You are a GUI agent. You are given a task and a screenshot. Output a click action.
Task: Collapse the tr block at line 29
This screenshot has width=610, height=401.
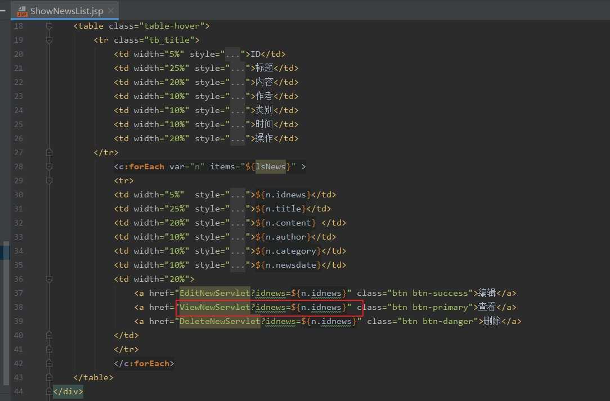pyautogui.click(x=49, y=181)
